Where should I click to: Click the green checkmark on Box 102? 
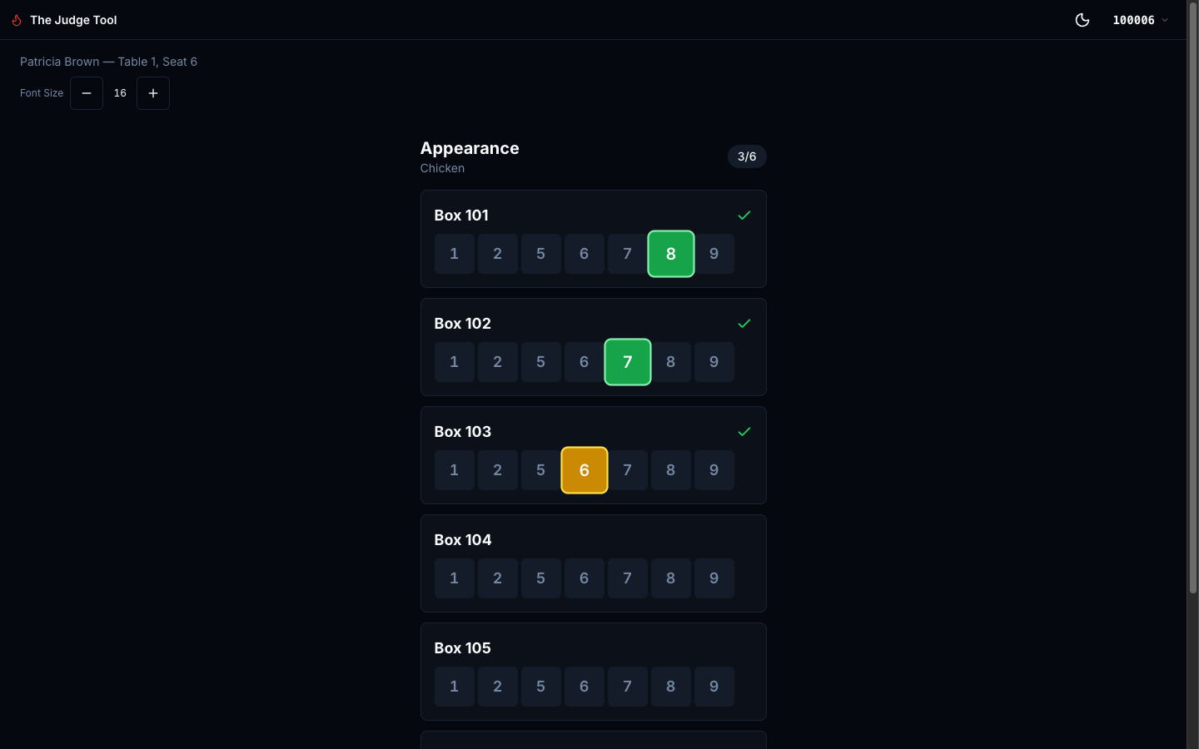click(744, 324)
